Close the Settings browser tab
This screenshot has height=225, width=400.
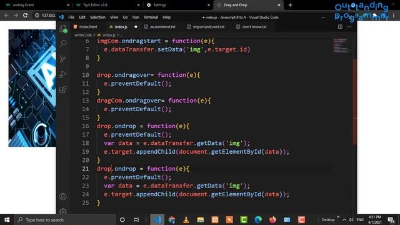pyautogui.click(x=209, y=5)
